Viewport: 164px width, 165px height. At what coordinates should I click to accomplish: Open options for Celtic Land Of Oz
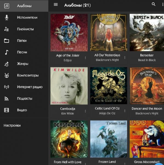125,111
